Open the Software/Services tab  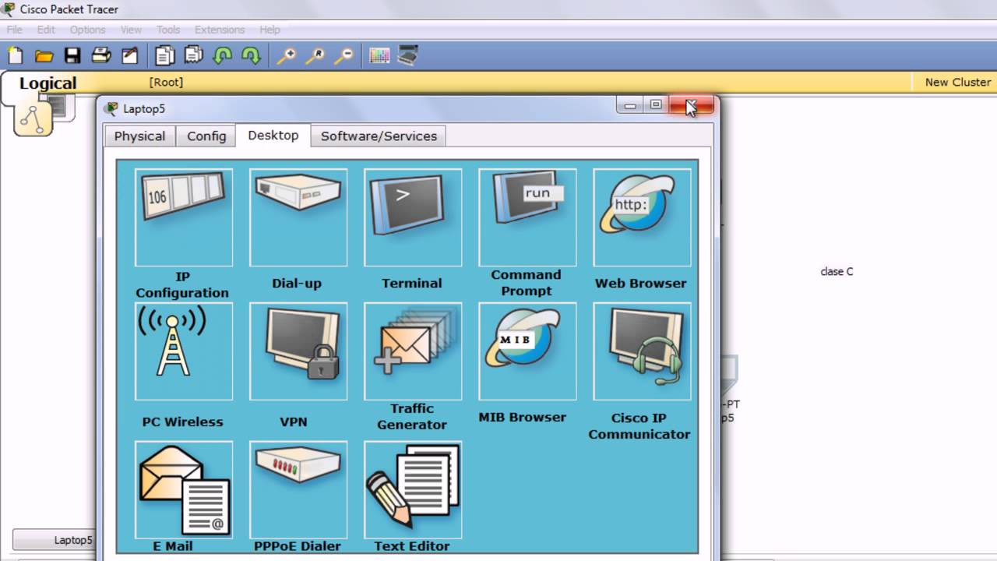tap(379, 136)
